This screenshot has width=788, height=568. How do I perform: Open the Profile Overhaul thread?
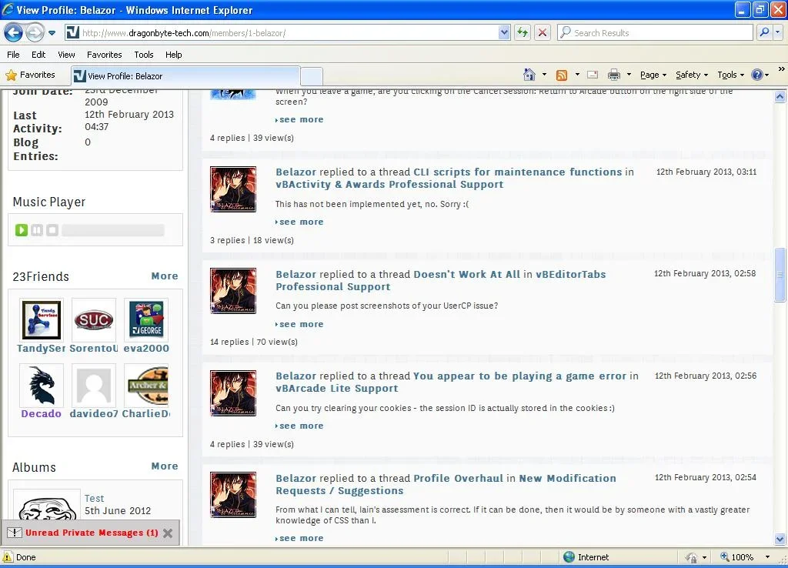(x=458, y=478)
